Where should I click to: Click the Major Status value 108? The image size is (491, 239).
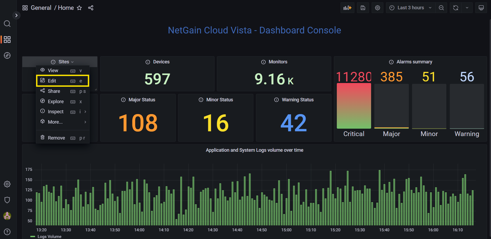tap(138, 123)
